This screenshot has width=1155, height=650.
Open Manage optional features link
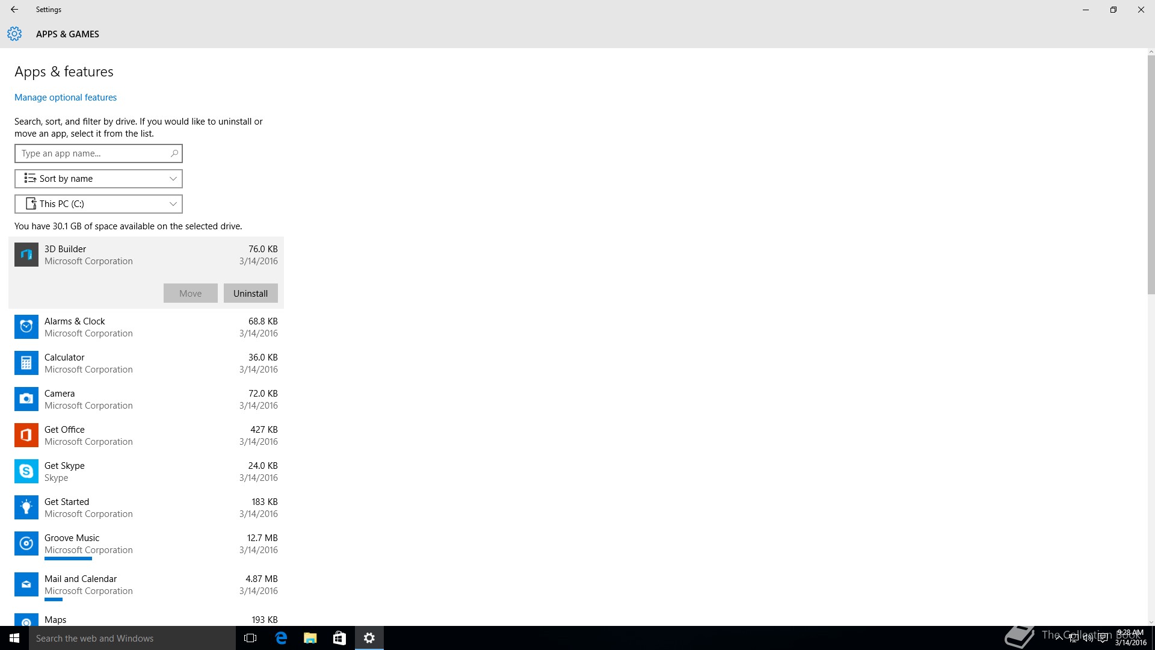pos(66,97)
